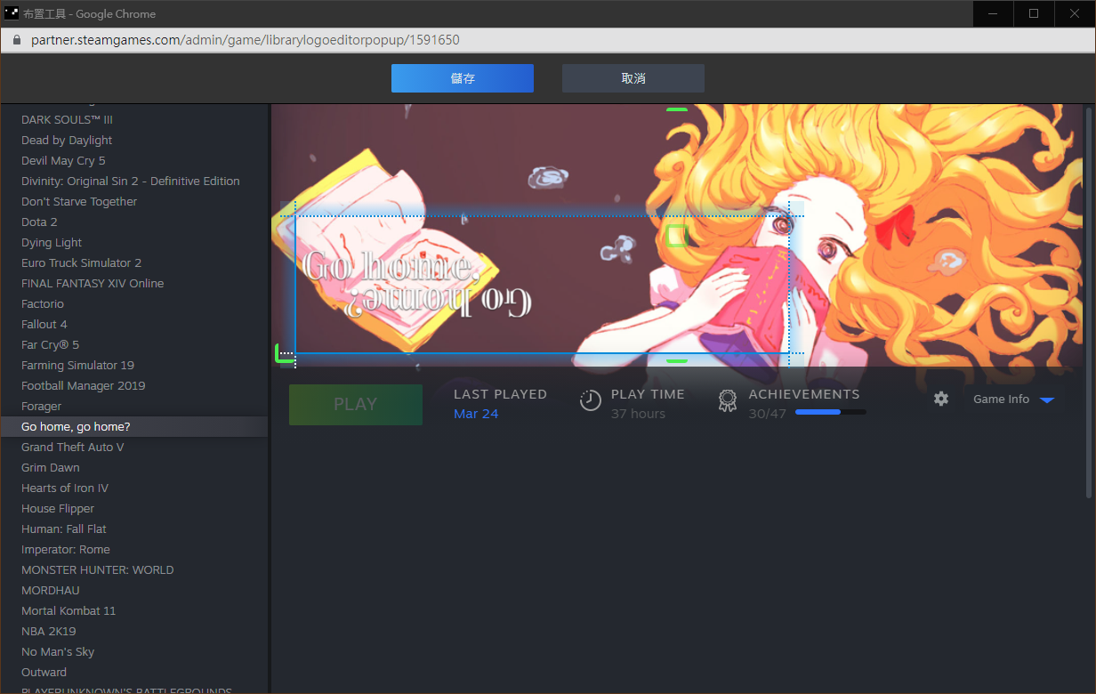This screenshot has height=694, width=1096.
Task: Select the center green logo anchor square
Action: (677, 236)
